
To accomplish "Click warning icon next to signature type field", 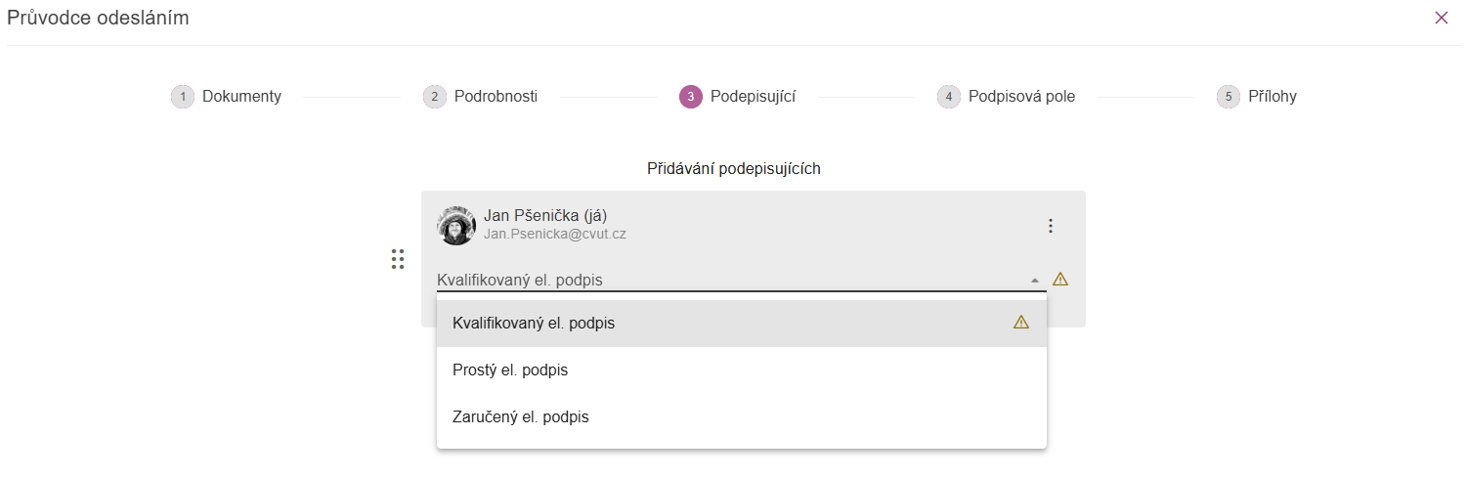I will (1060, 279).
